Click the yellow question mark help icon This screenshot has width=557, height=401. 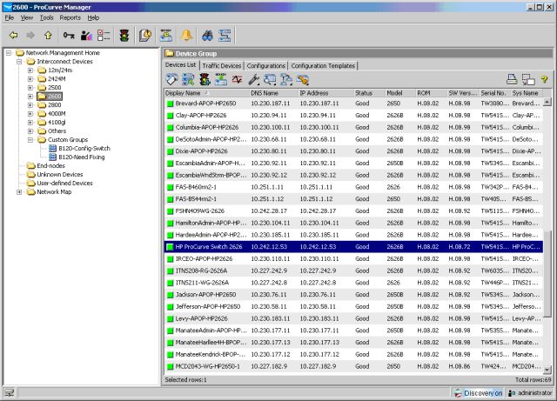pos(544,79)
